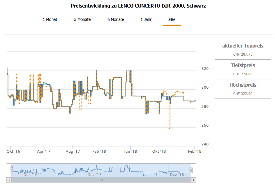275x186 pixels.
Task: Click the Preisentwicklung chart title
Action: pos(138,6)
